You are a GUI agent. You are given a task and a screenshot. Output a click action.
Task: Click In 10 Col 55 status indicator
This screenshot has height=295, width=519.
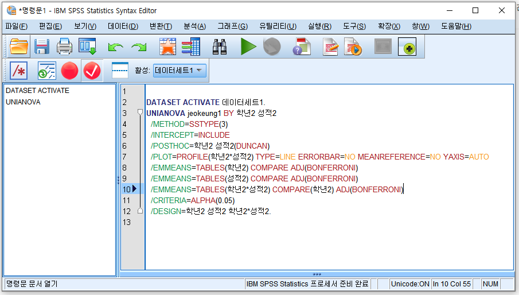click(451, 284)
